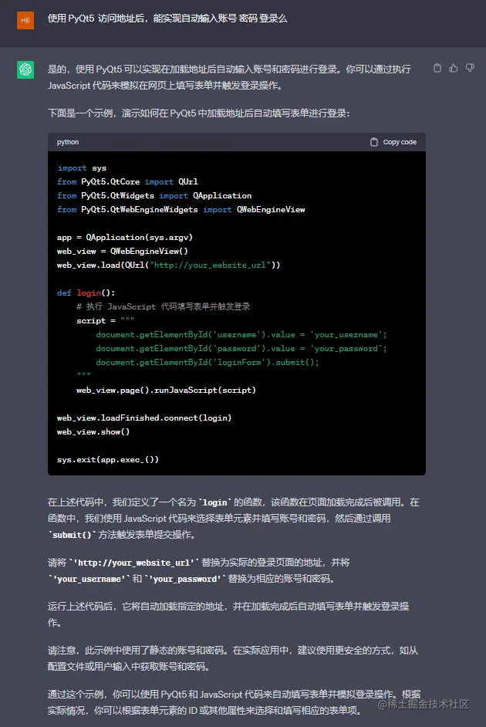
Task: Click the username getElementById line
Action: 241,335
